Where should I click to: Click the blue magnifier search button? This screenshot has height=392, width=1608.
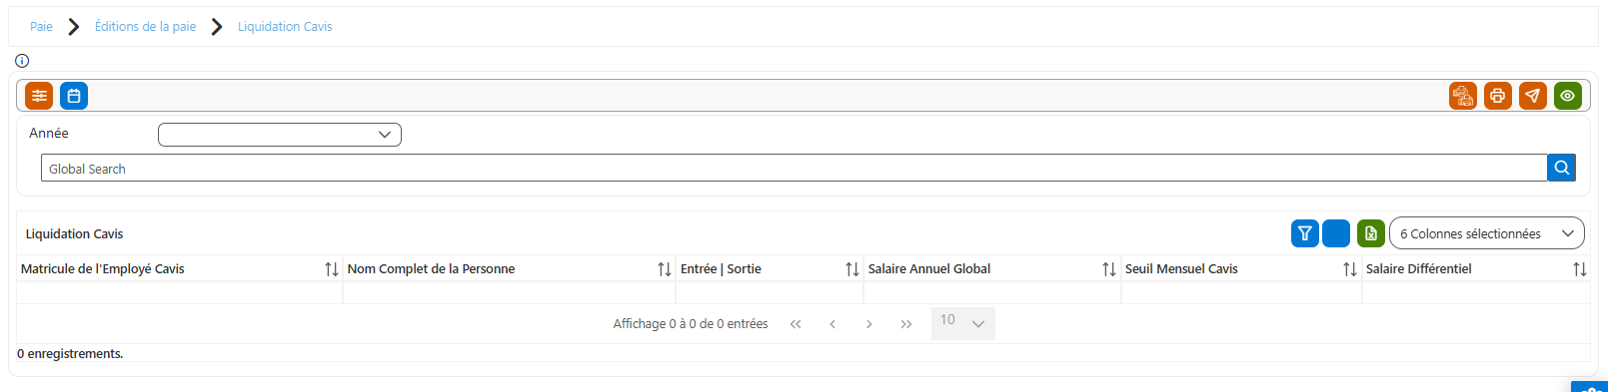tap(1562, 168)
